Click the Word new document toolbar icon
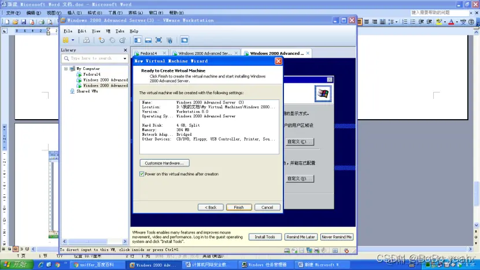480x270 pixels. pos(7,22)
